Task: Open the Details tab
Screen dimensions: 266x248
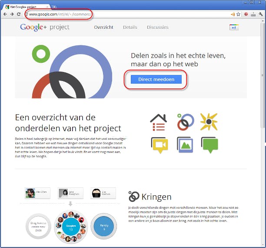Action: (130, 27)
